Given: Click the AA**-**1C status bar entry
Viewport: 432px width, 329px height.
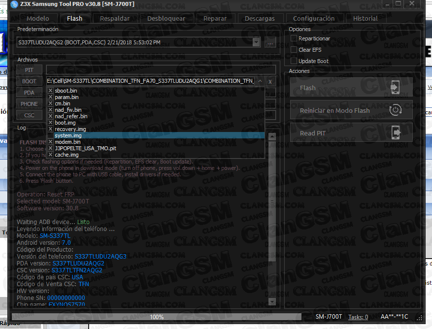Looking at the screenshot, I should tap(394, 317).
